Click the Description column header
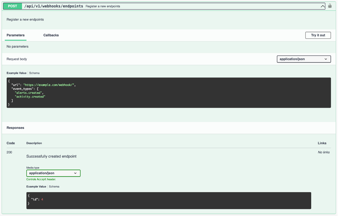The image size is (338, 216). tap(34, 143)
